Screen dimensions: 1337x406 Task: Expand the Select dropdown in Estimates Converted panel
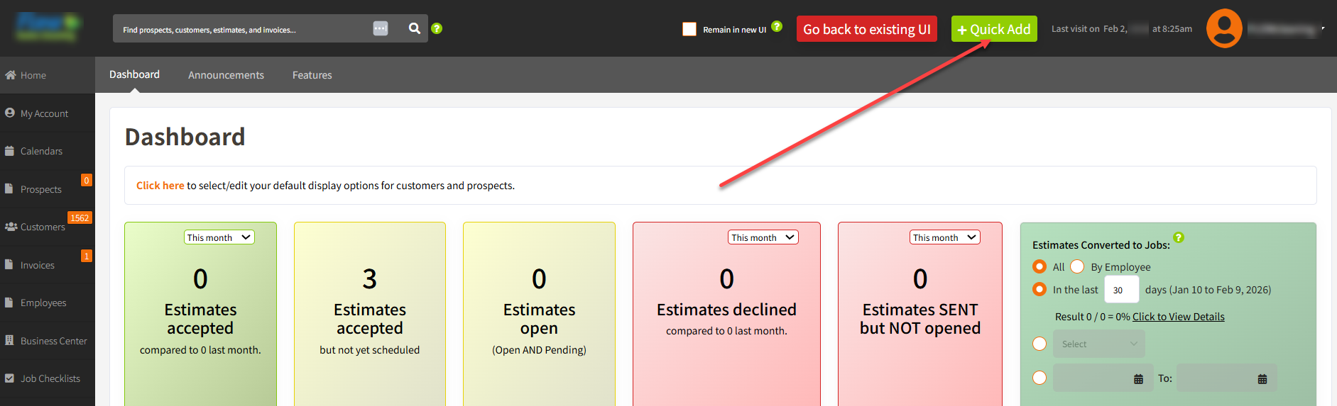[1098, 344]
